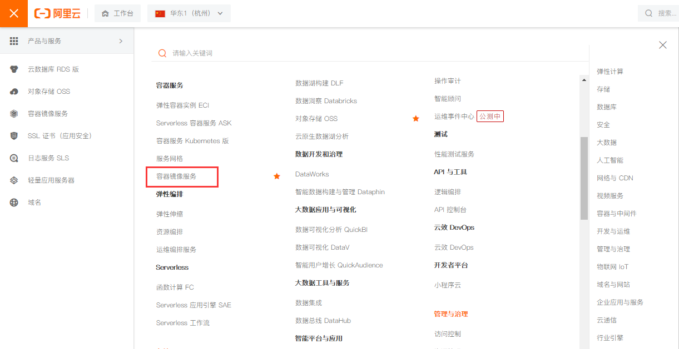Click the 对象存储 OSS sidebar icon
679x349 pixels.
pyautogui.click(x=14, y=92)
